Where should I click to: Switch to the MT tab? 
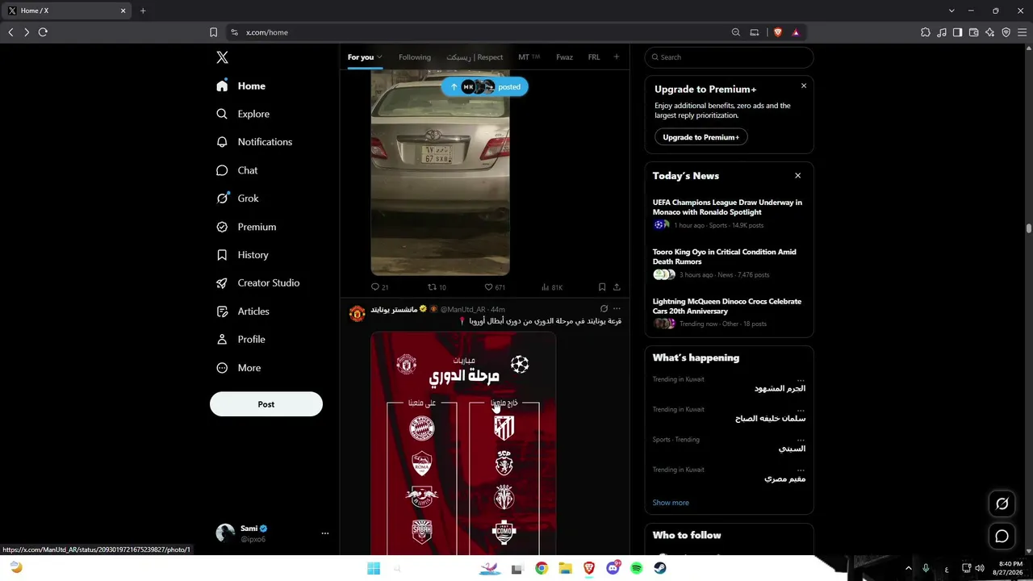click(529, 57)
